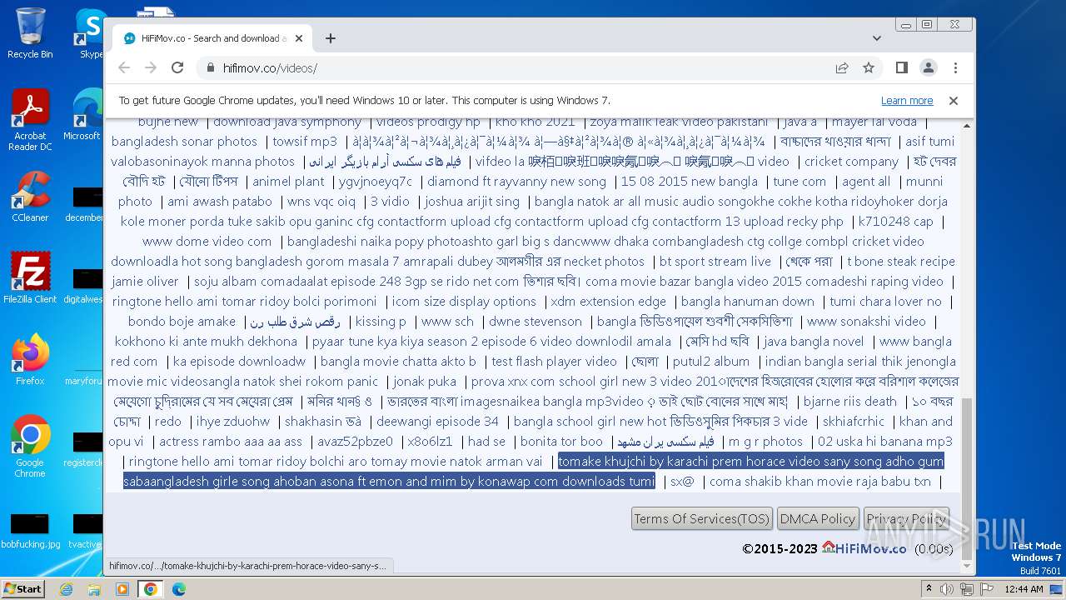Image resolution: width=1066 pixels, height=600 pixels.
Task: Bookmark this tab with the star icon
Action: [x=869, y=67]
